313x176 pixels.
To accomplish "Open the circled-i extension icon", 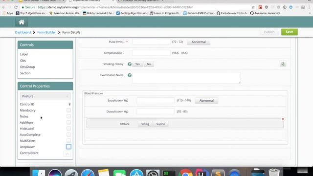I will [285, 7].
